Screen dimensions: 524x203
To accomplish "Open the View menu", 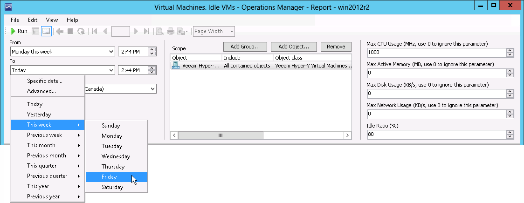I will [52, 20].
